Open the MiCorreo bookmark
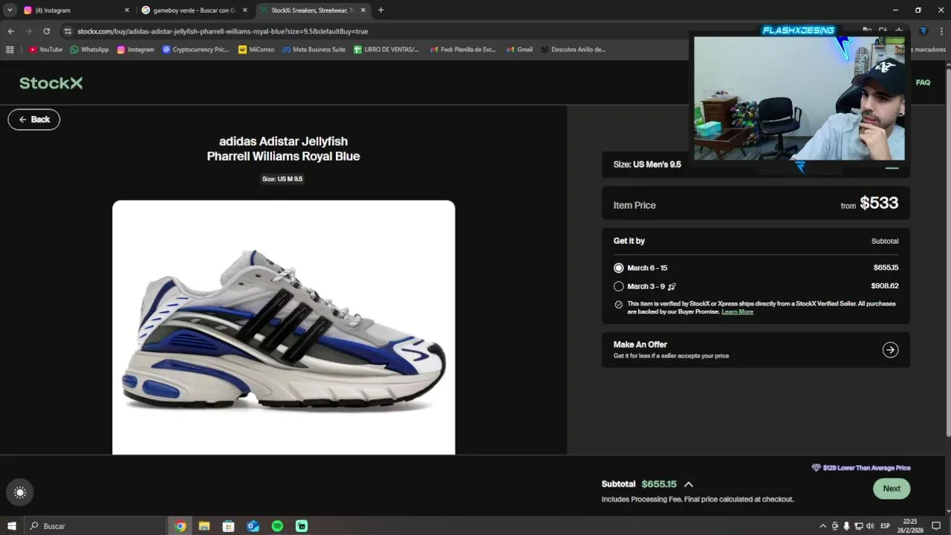Viewport: 951px width, 535px height. pos(256,50)
